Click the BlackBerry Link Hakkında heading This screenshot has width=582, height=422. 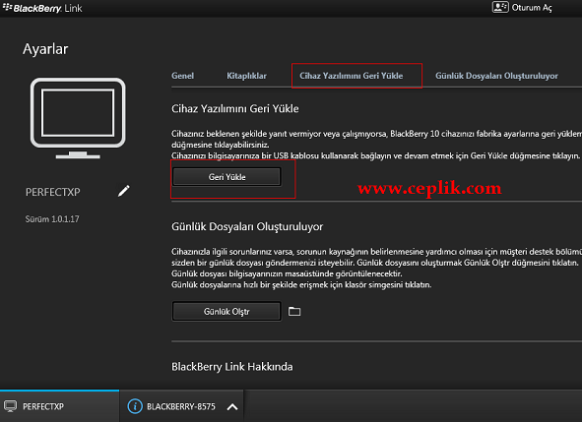coord(232,367)
